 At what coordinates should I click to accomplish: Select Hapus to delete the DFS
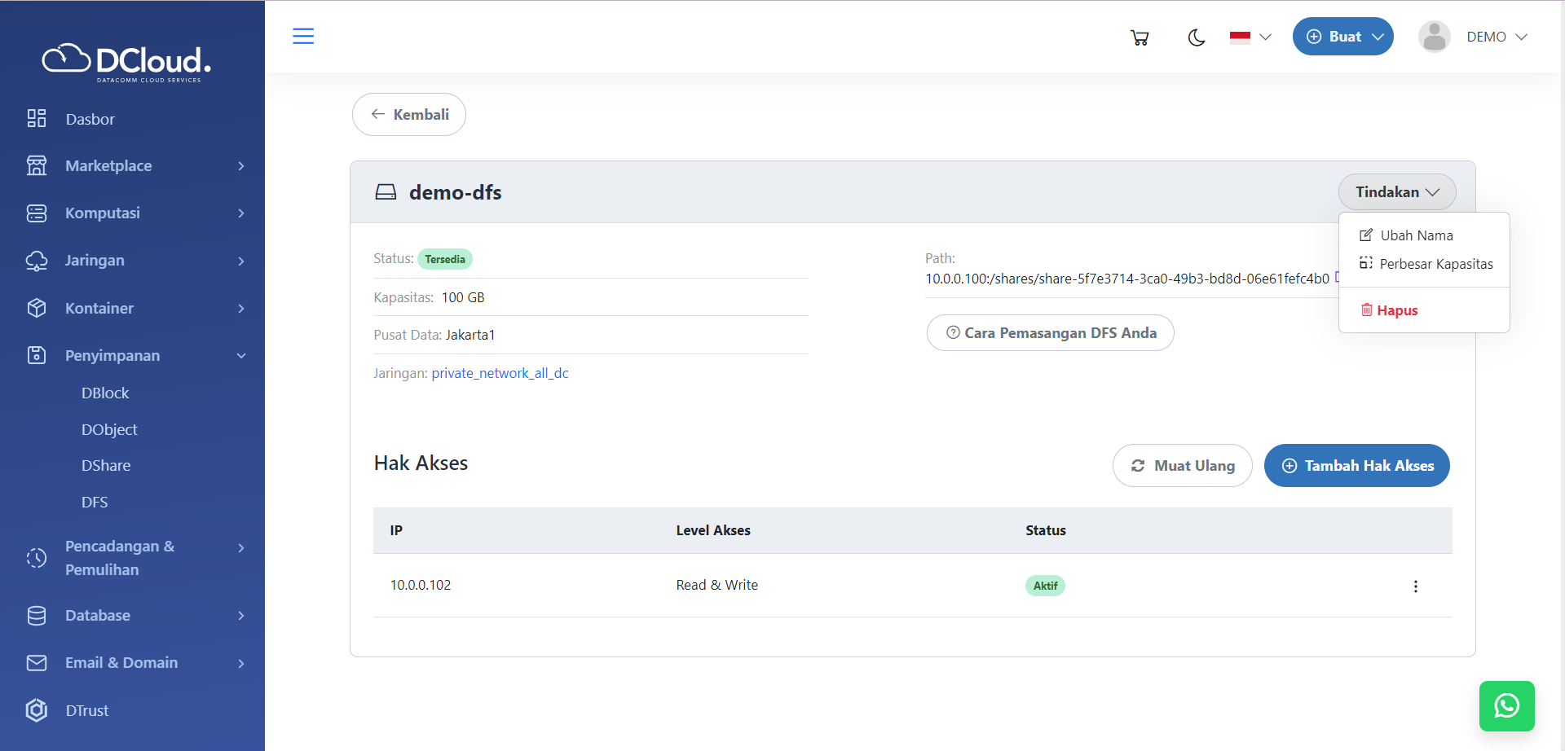(1396, 310)
